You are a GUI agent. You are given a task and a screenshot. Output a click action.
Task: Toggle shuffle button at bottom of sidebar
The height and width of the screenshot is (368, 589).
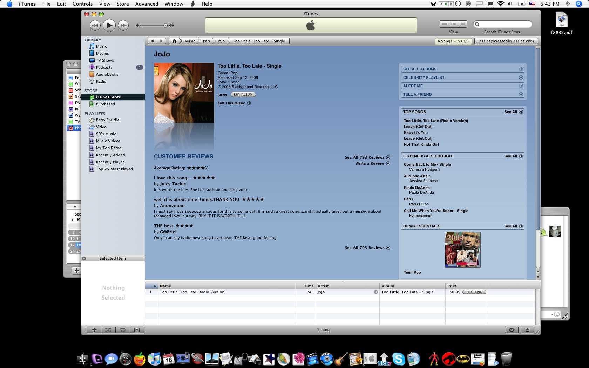(x=108, y=330)
